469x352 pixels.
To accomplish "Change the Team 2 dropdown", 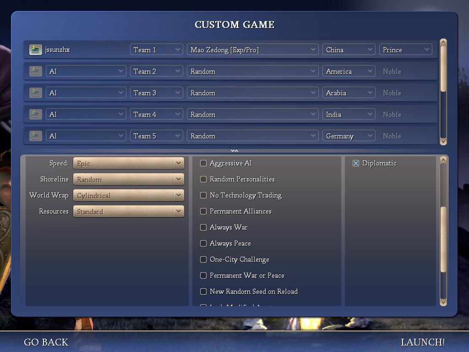I will click(x=157, y=71).
